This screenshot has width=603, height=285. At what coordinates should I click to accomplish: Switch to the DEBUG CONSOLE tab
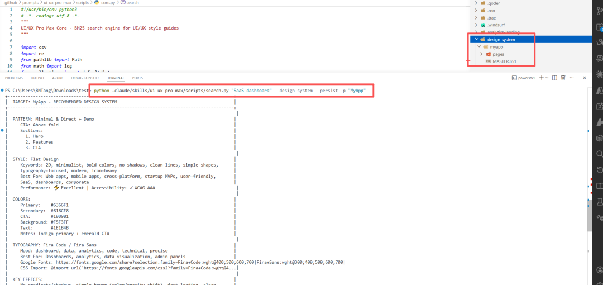coord(85,78)
